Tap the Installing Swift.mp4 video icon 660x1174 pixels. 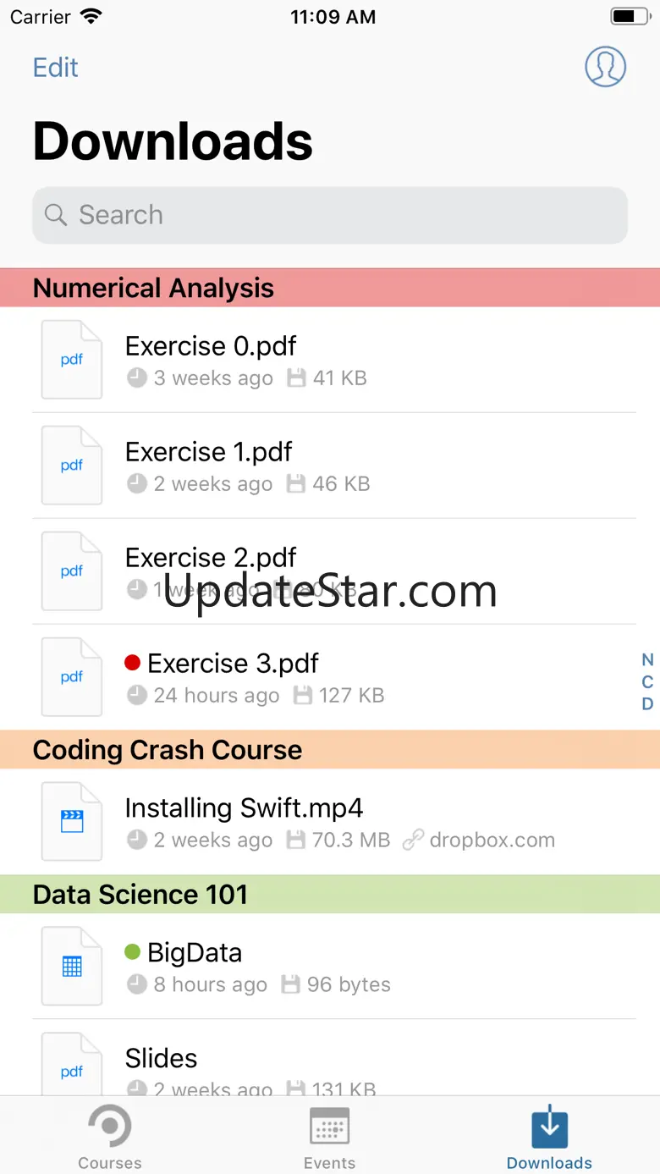tap(72, 822)
